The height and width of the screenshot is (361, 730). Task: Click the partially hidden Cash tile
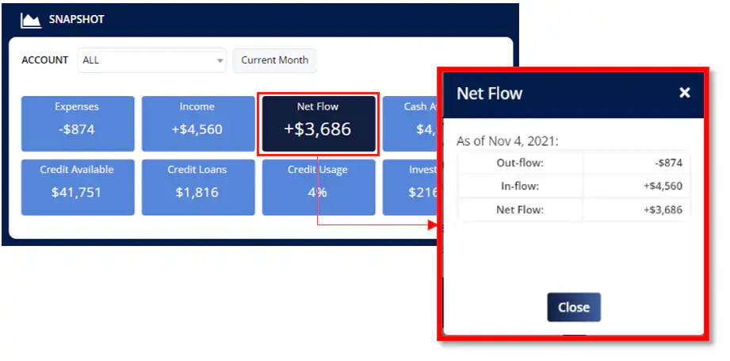coord(409,123)
